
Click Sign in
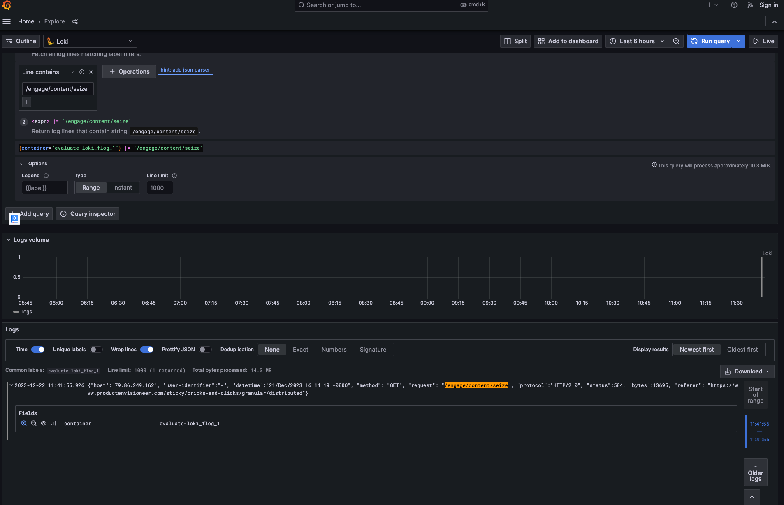pyautogui.click(x=768, y=5)
